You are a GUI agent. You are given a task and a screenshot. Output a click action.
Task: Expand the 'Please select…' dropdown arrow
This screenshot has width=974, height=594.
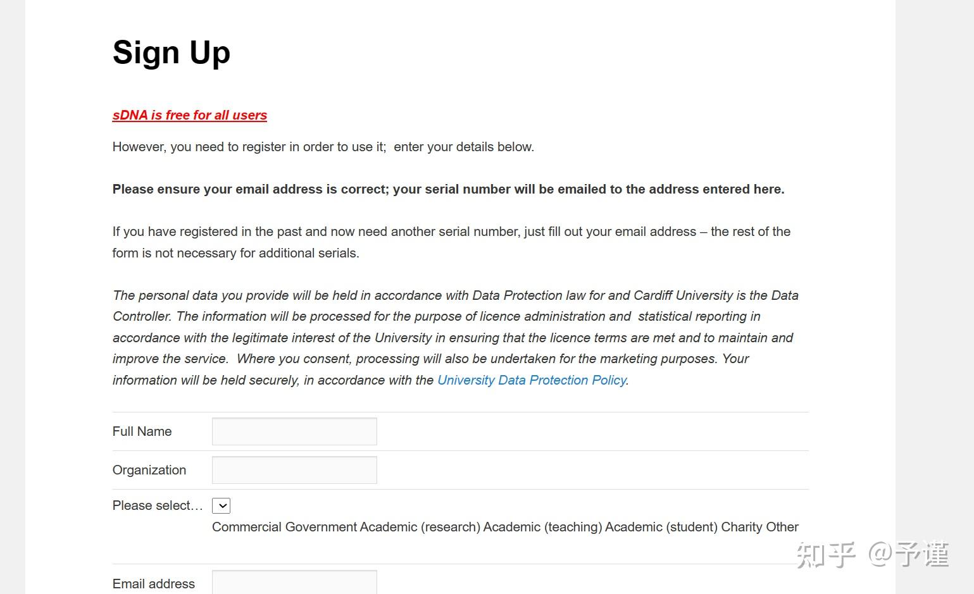coord(221,505)
